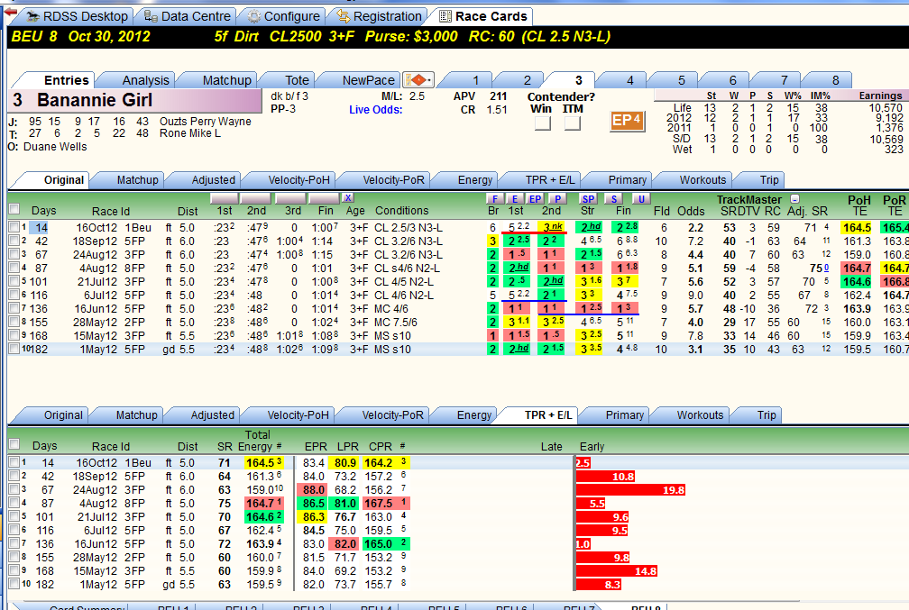Check the 16Oct12 1Beu row in upper table
909x610 pixels.
tap(14, 227)
